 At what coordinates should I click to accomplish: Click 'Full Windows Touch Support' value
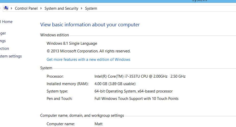[136, 99]
